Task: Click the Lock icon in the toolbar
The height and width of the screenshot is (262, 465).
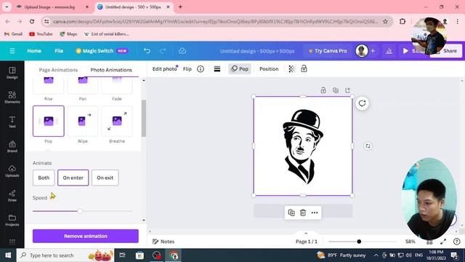Action: [304, 69]
